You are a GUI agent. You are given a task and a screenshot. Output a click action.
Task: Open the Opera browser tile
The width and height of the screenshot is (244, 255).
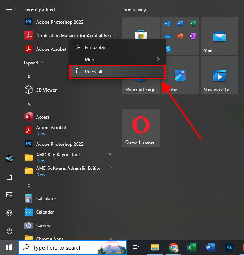141,128
